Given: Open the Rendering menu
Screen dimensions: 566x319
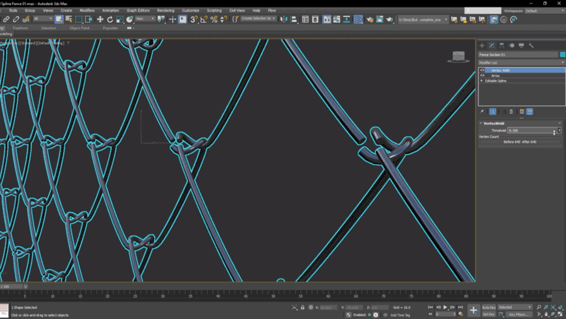Looking at the screenshot, I should pos(165,10).
